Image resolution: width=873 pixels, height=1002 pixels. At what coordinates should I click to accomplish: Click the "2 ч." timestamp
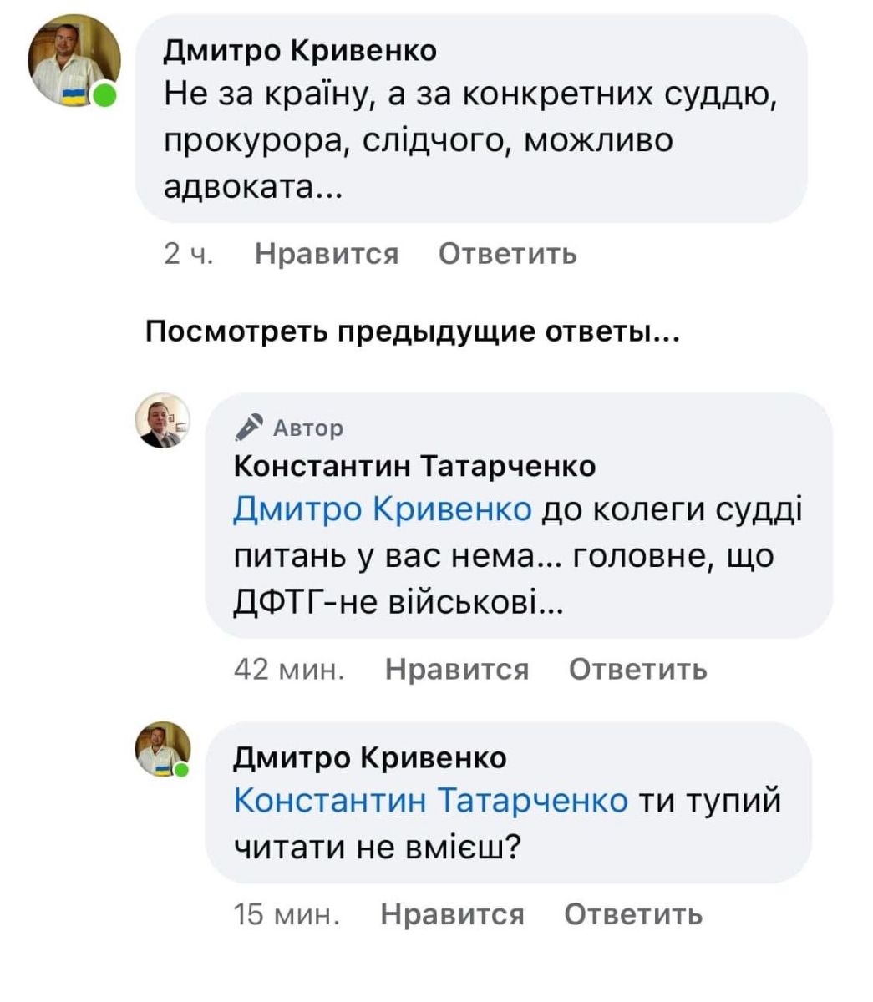coord(189,253)
